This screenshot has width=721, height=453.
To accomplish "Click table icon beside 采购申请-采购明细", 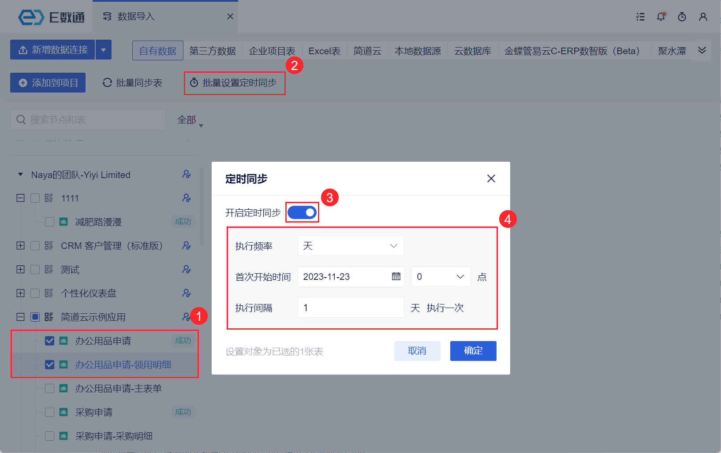I will [64, 436].
